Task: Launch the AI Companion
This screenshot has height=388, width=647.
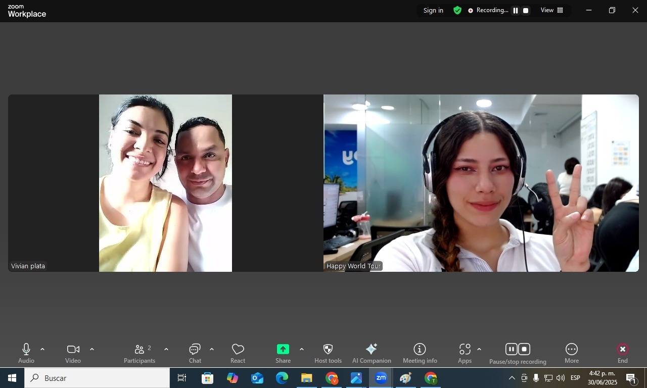Action: coord(372,353)
